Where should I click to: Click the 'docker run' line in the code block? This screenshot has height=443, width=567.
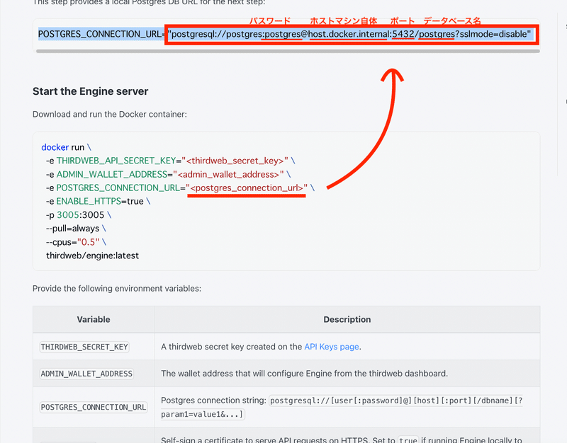click(66, 147)
